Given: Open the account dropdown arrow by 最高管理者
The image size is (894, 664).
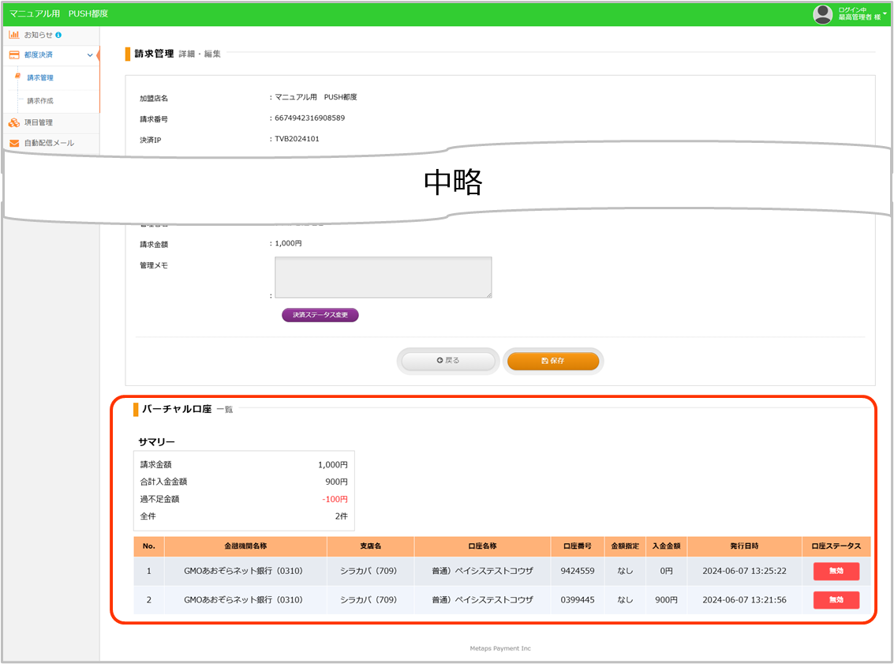Looking at the screenshot, I should coord(885,13).
